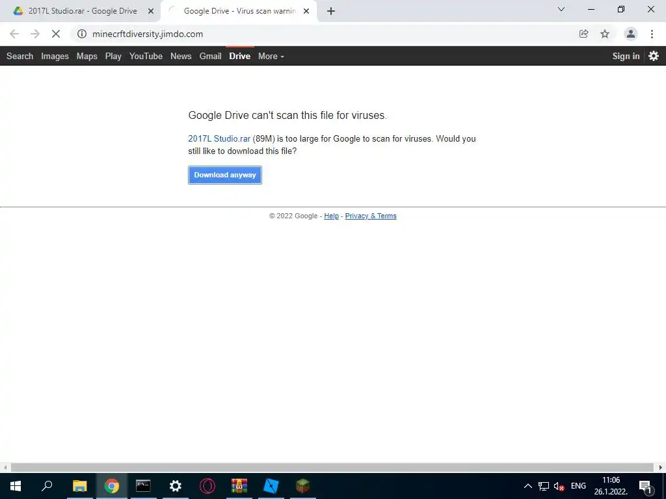
Task: Open the notification center
Action: (x=645, y=486)
